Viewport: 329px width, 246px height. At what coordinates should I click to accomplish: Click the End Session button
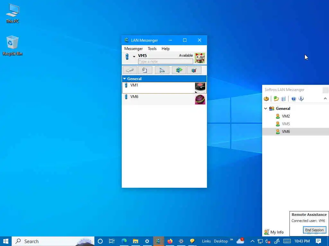[314, 230]
